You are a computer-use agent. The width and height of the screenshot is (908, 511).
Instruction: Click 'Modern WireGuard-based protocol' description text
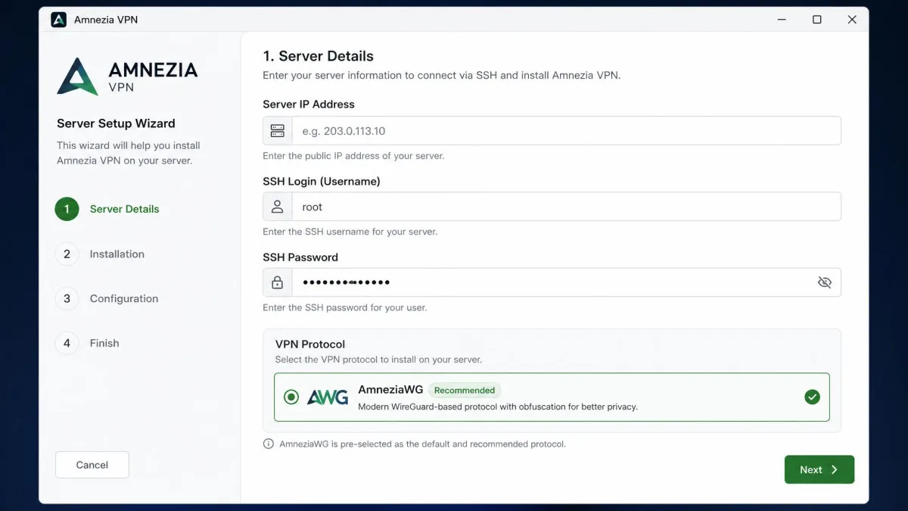[498, 407]
